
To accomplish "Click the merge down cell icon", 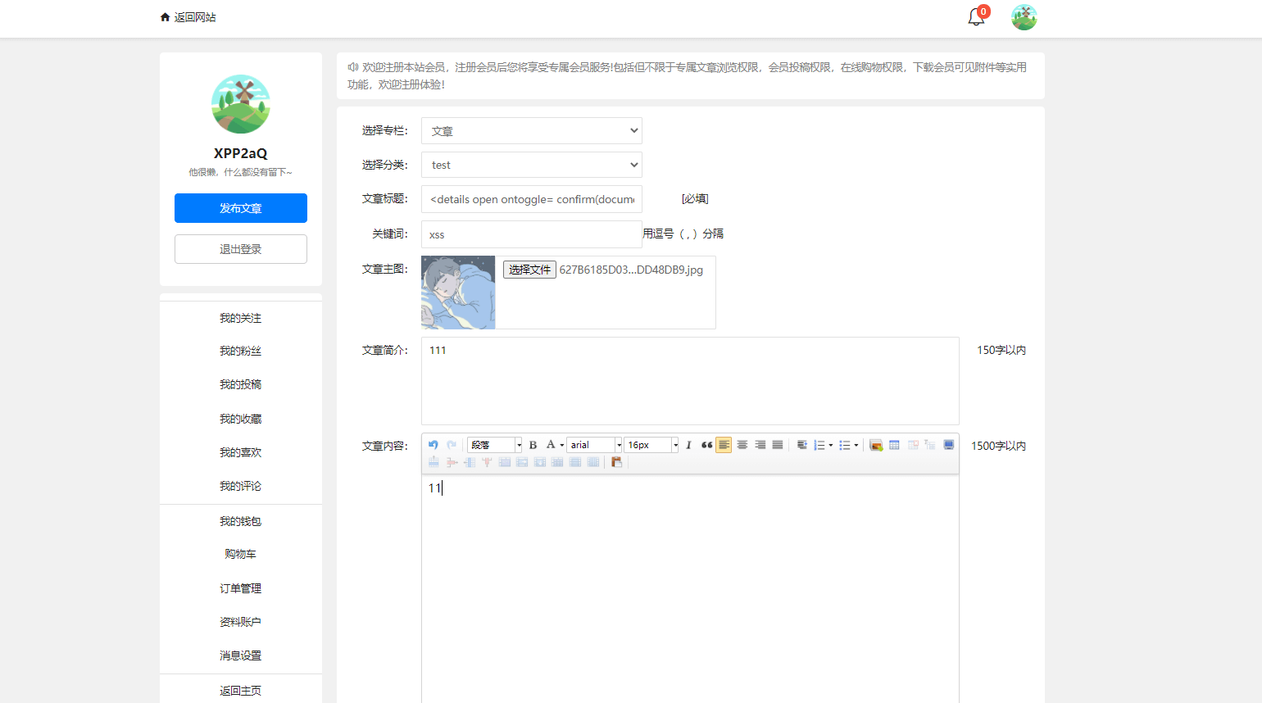I will click(x=540, y=462).
